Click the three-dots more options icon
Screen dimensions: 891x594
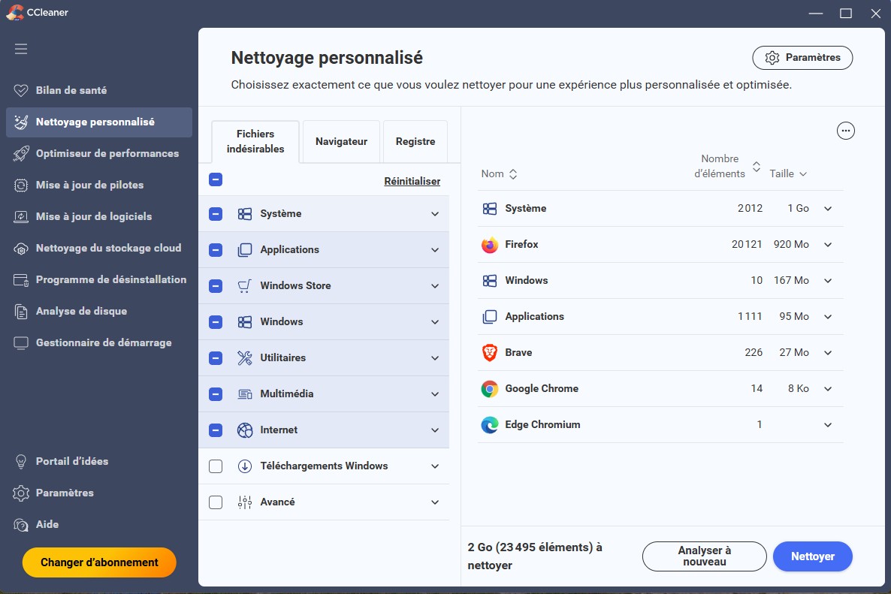(x=846, y=131)
